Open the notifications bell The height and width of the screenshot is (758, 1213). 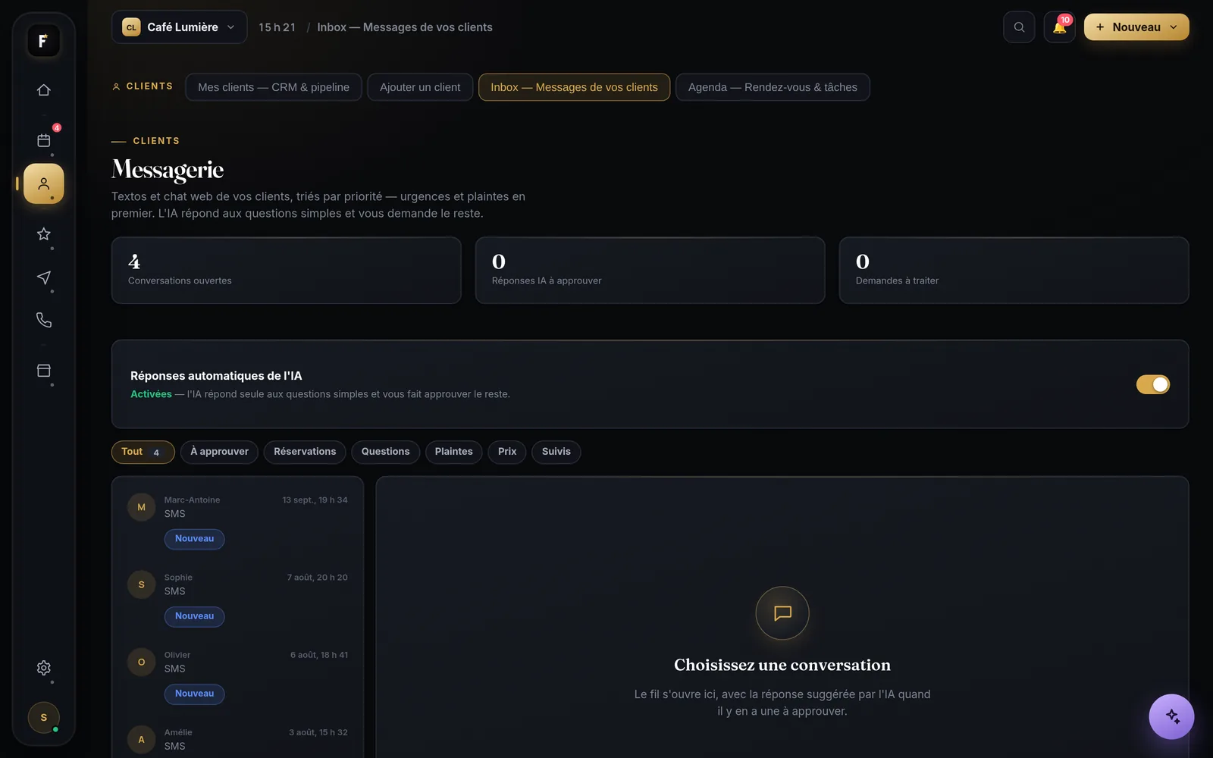coord(1059,27)
